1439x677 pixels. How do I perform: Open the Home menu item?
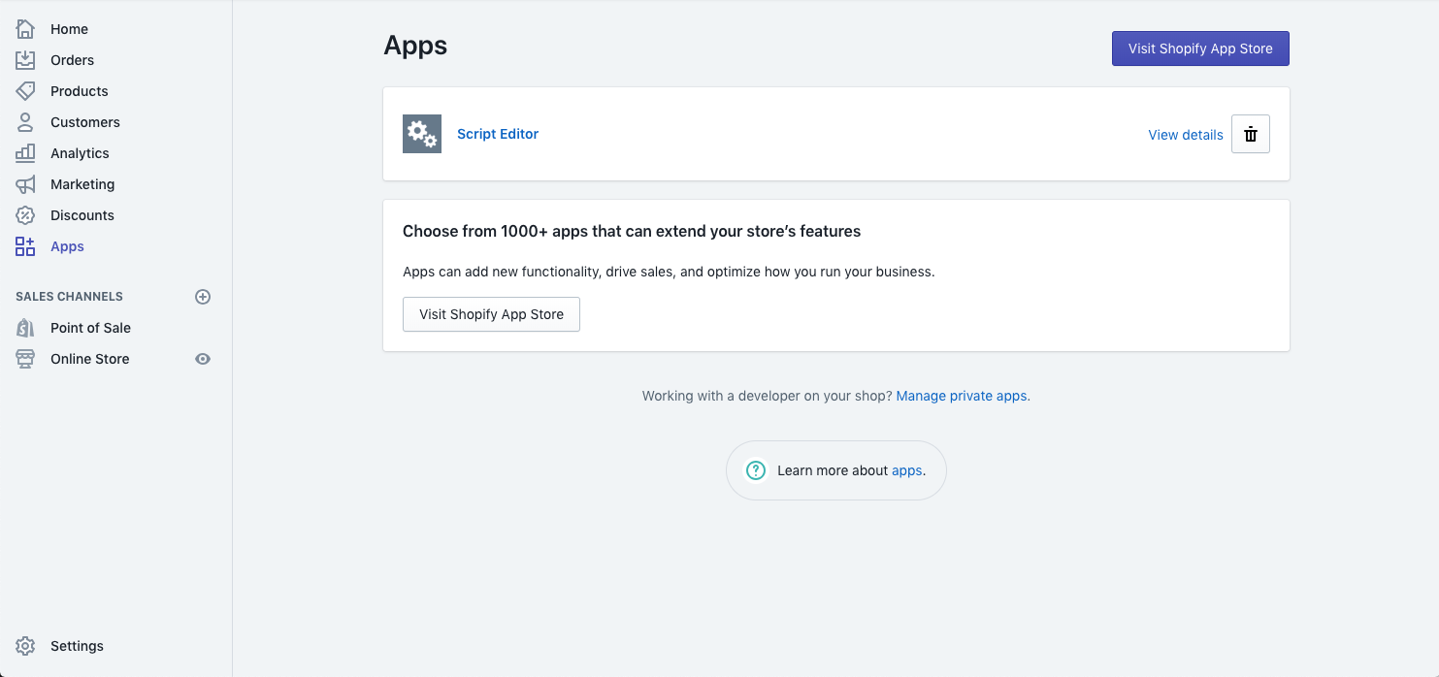69,29
